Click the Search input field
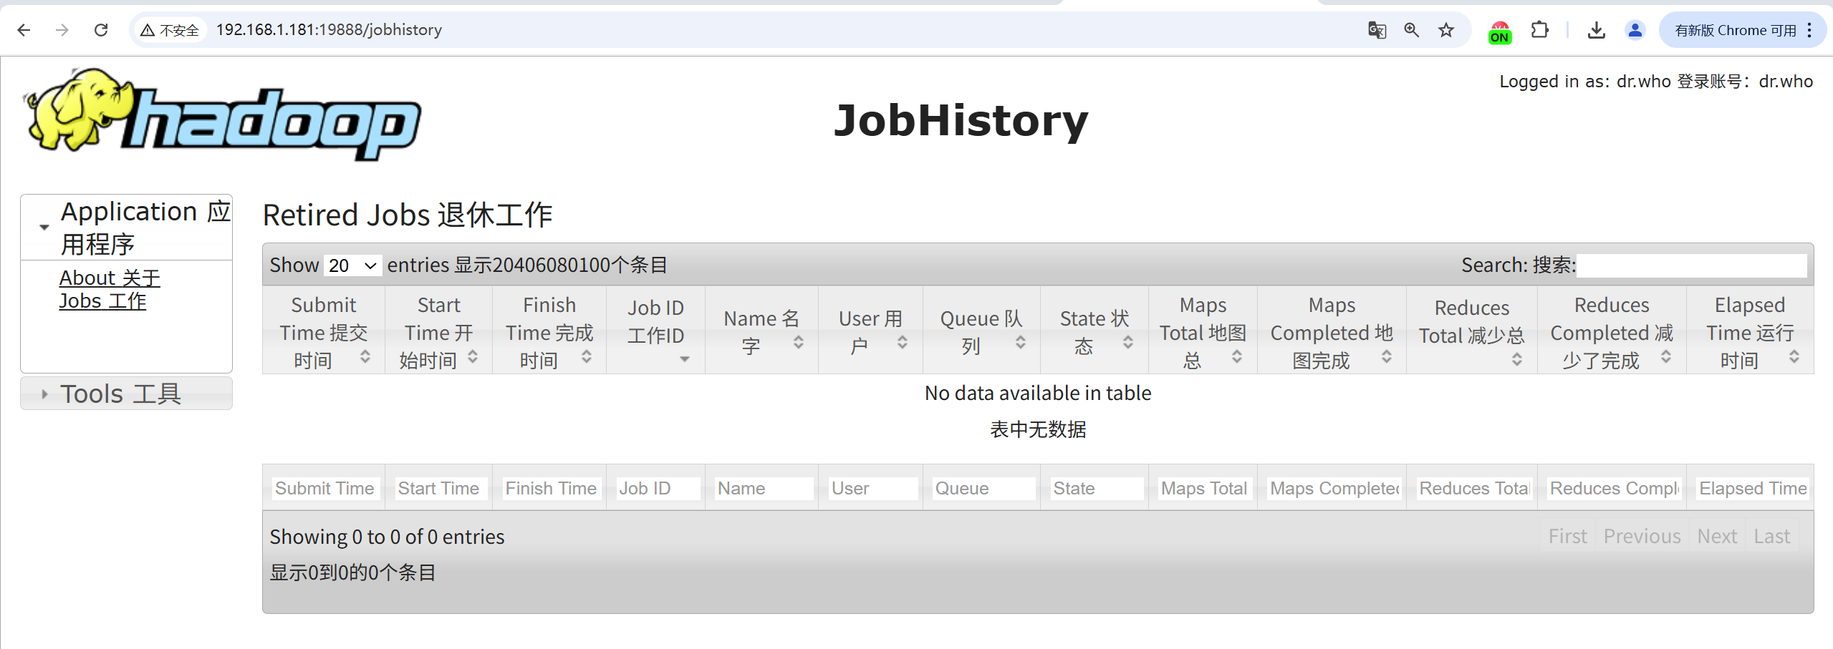This screenshot has width=1833, height=649. click(1691, 265)
